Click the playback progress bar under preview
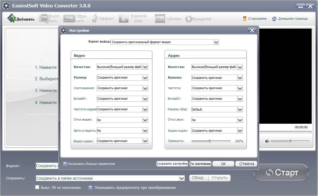The width and height of the screenshot is (318, 196). pos(286,132)
